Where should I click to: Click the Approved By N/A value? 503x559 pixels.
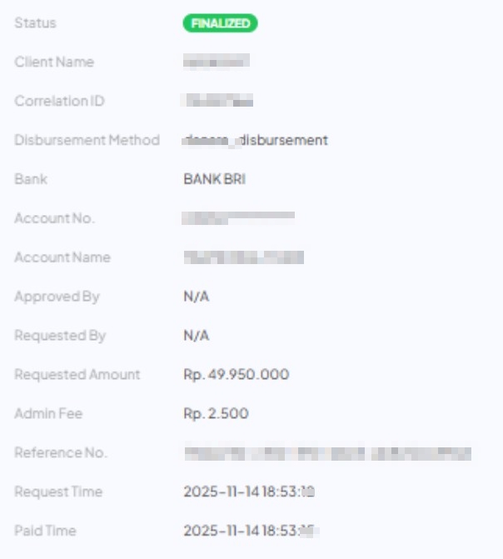click(197, 297)
